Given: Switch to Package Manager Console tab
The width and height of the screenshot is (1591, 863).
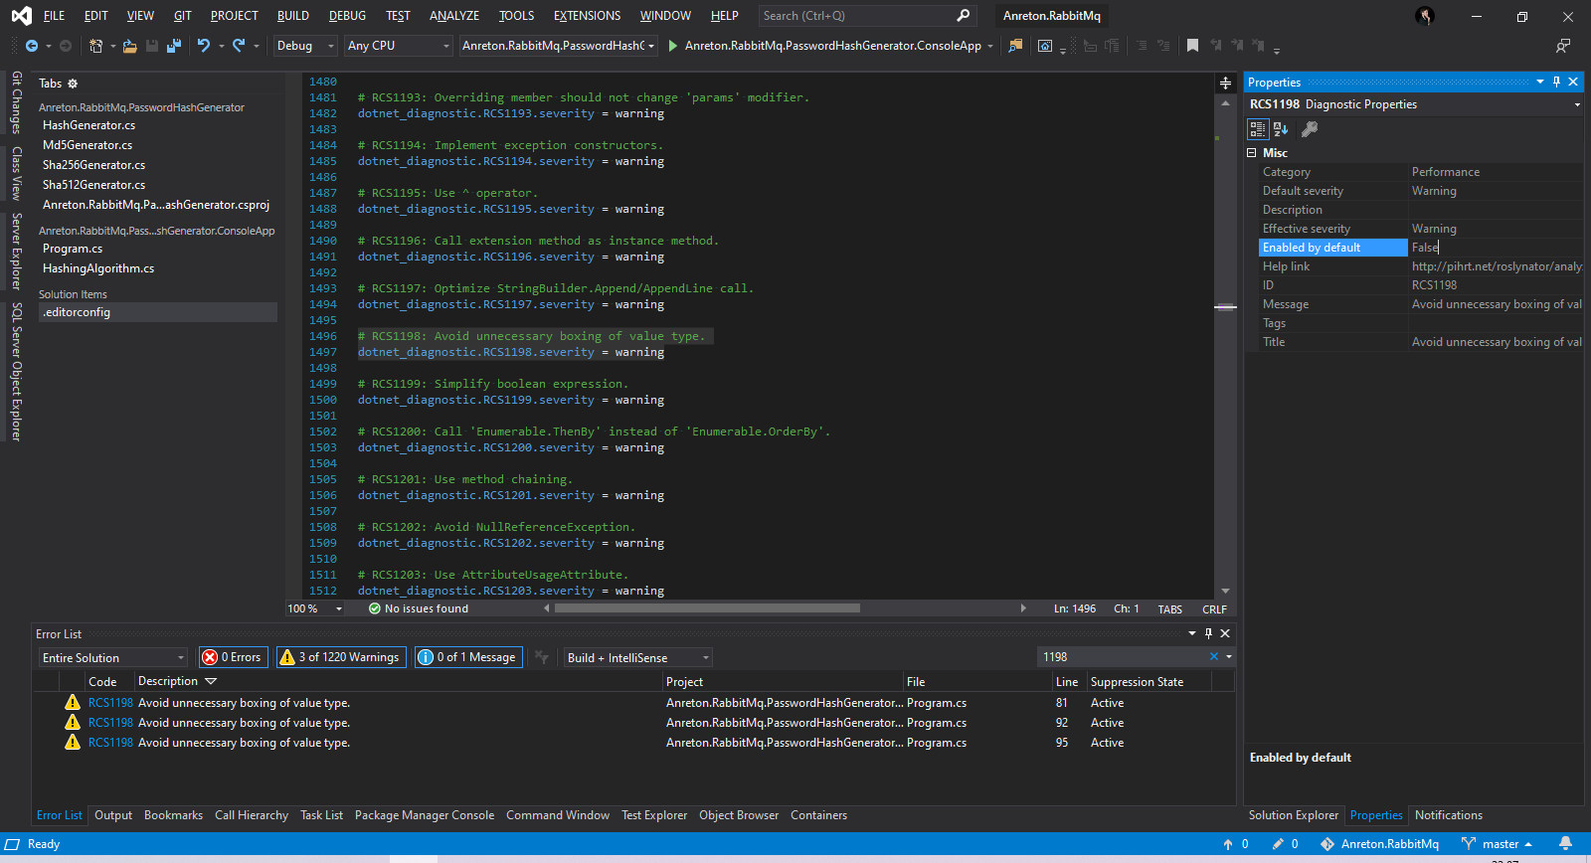Looking at the screenshot, I should (x=425, y=815).
